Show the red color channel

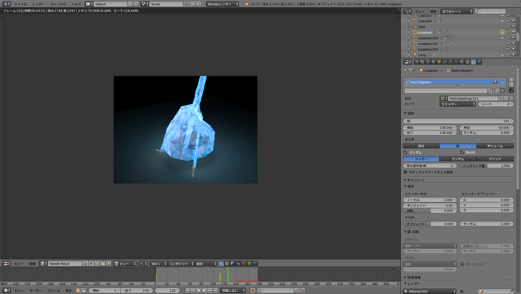click(x=244, y=263)
